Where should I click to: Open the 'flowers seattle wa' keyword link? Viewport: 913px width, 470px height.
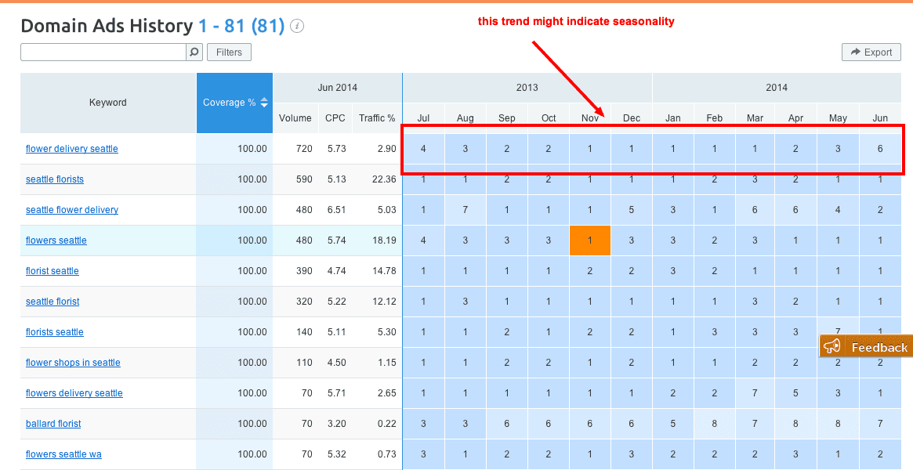[x=63, y=454]
